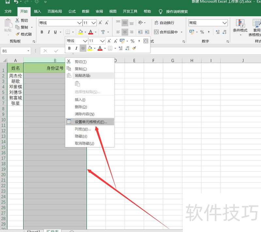This screenshot has height=232, width=261.
Task: Click the Conditional Formatting (条件格式) icon
Action: click(240, 25)
